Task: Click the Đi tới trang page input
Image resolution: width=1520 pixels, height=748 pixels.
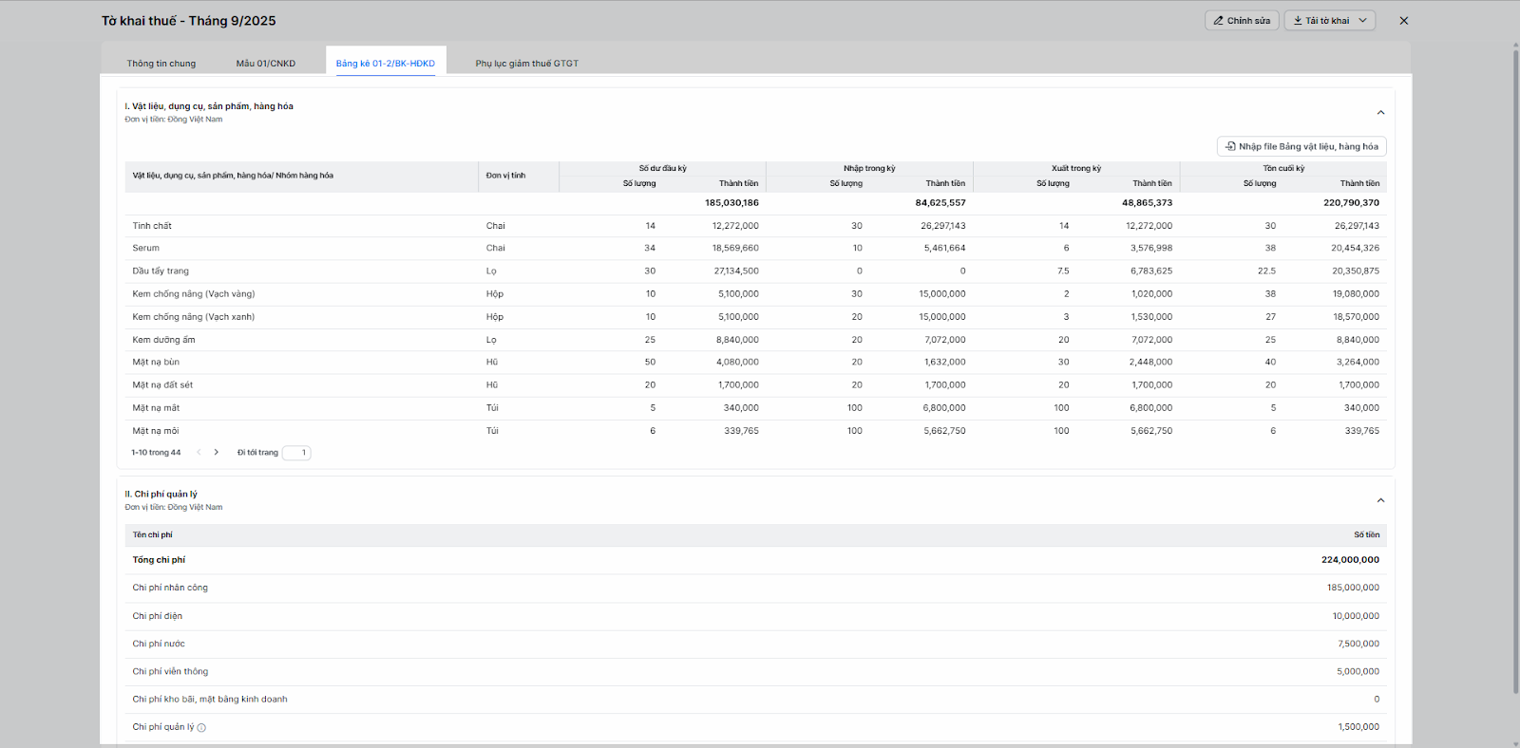Action: coord(296,453)
